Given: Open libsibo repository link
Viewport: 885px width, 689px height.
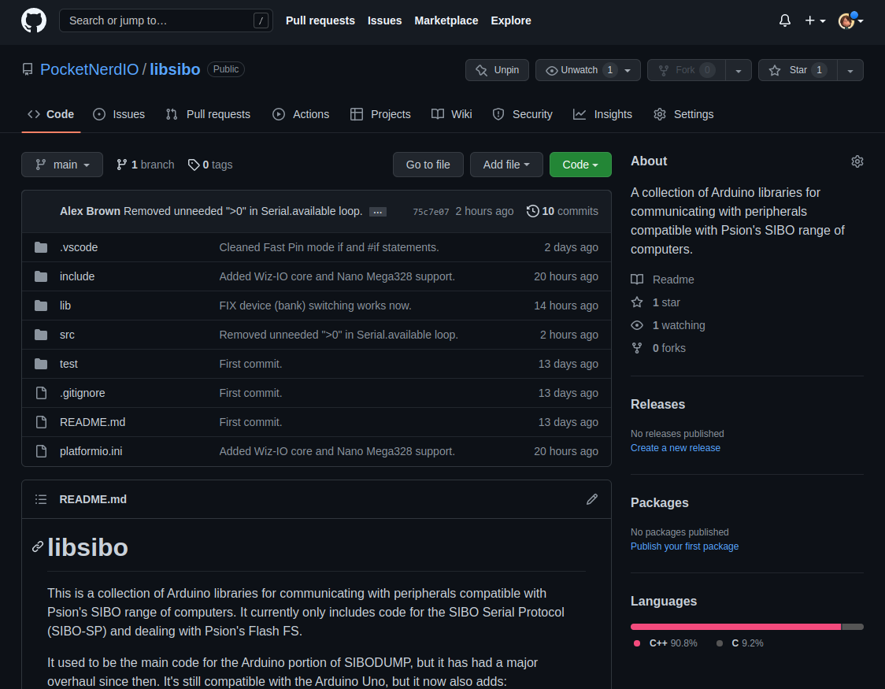Looking at the screenshot, I should (175, 69).
